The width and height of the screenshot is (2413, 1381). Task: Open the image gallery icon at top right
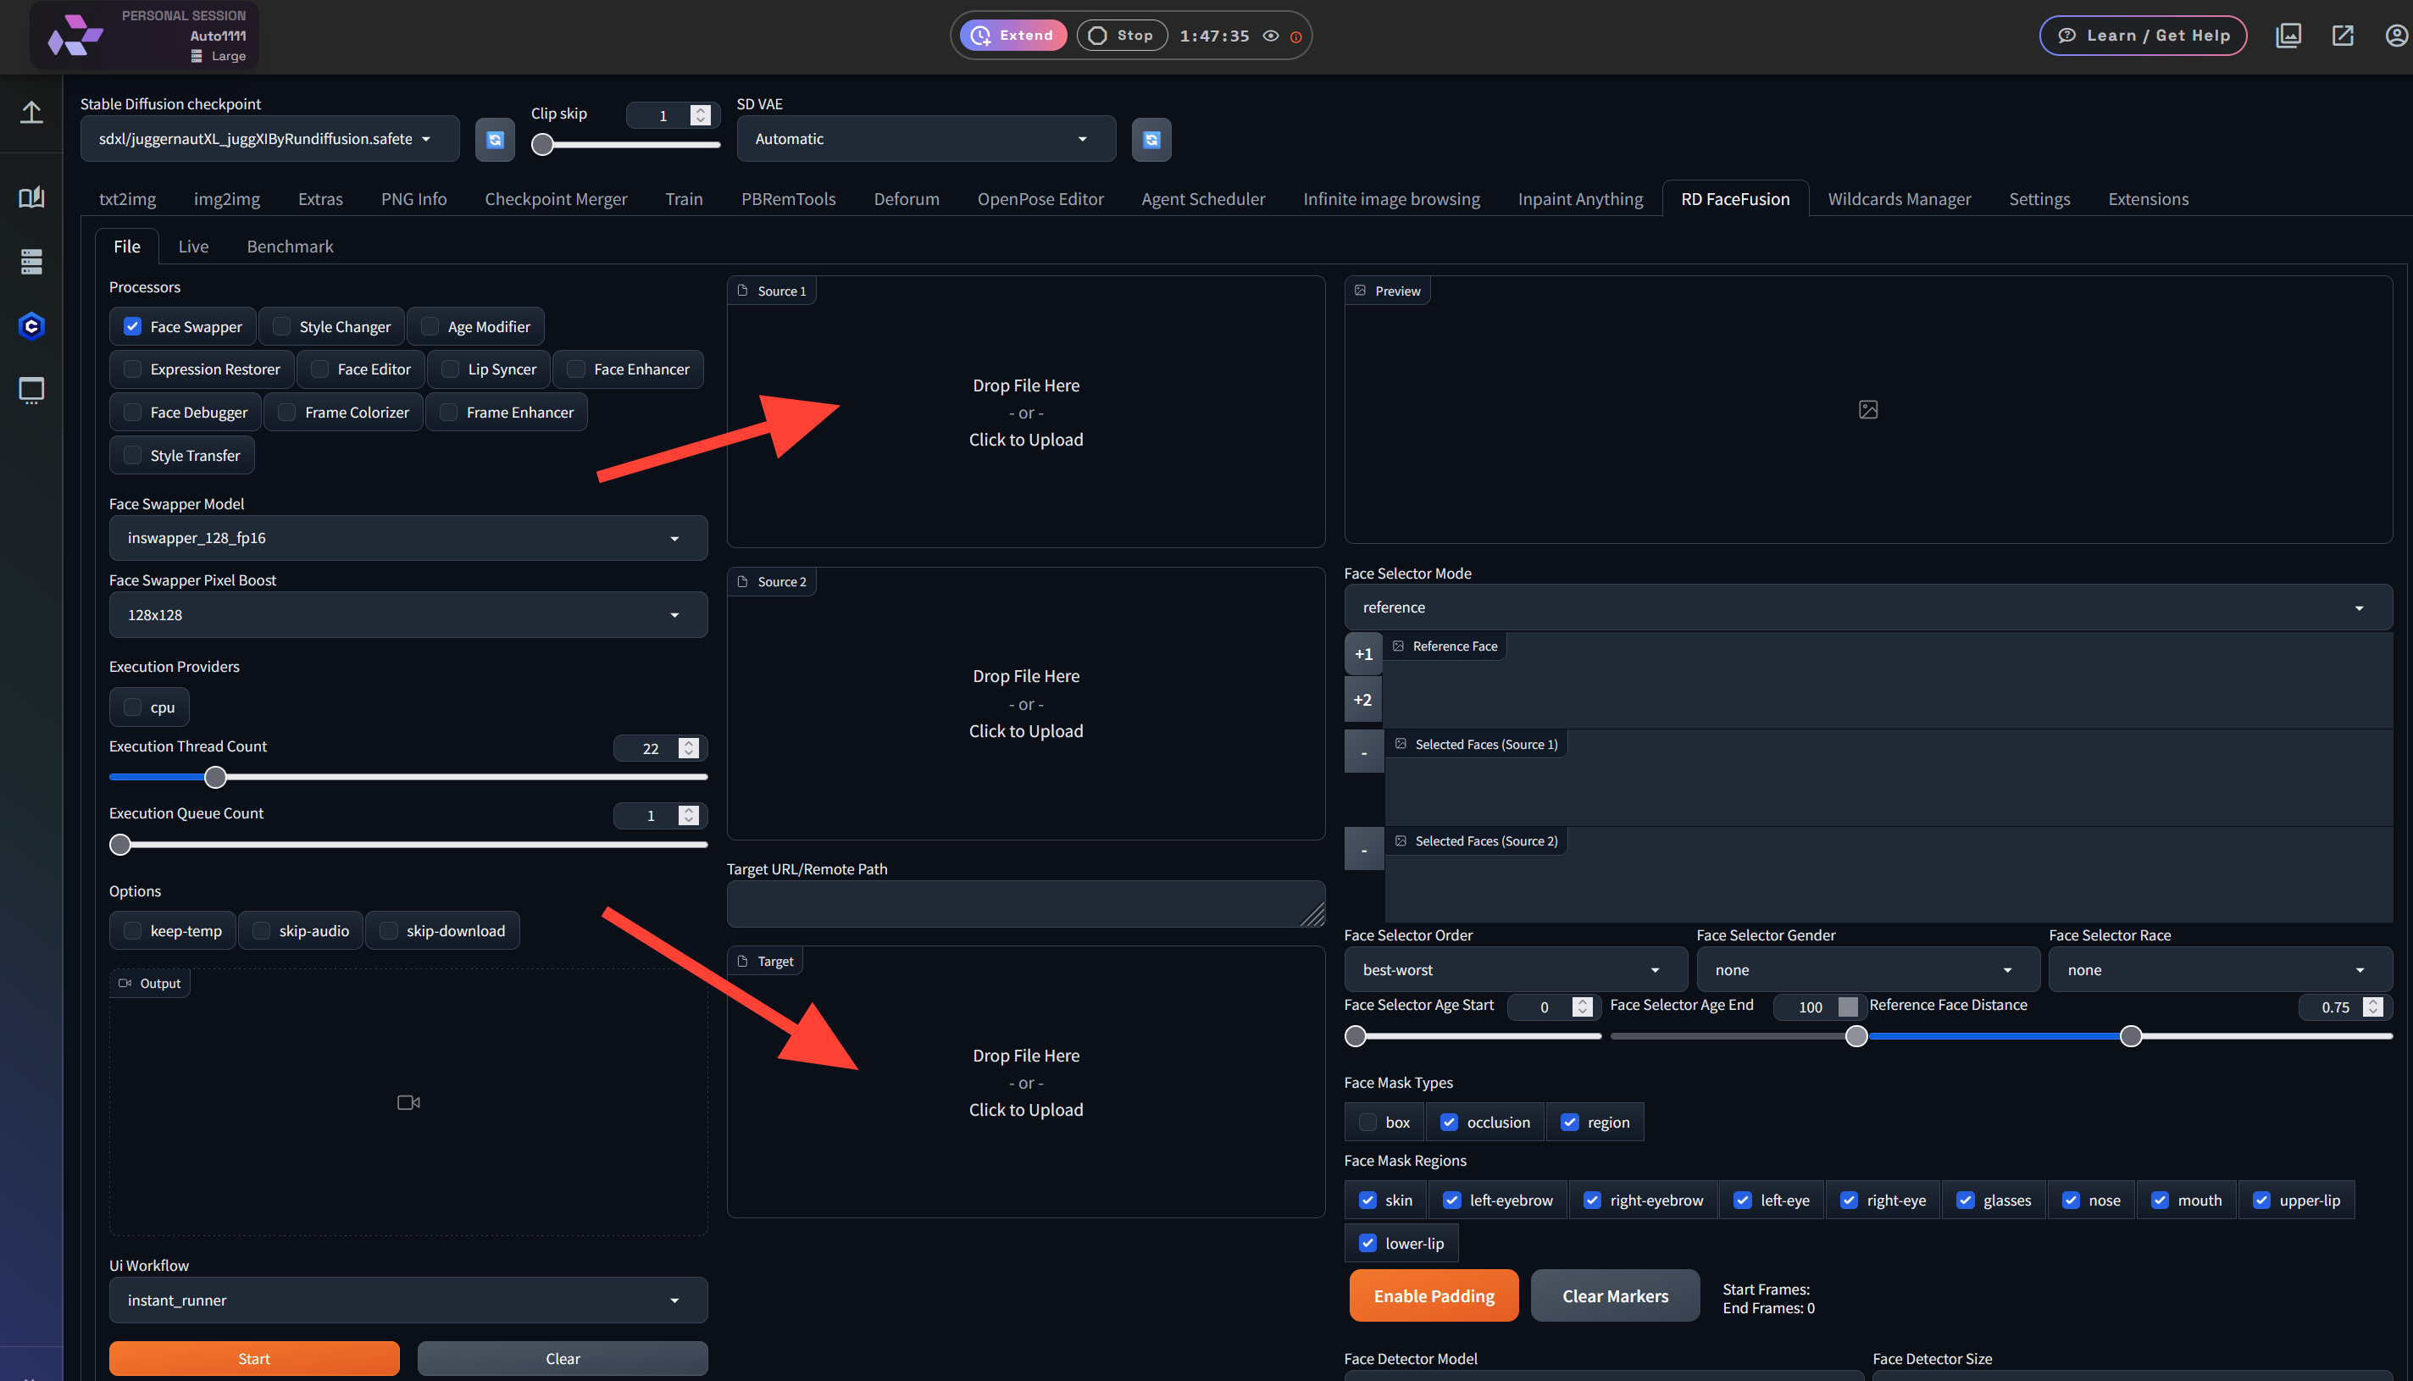click(x=2288, y=35)
